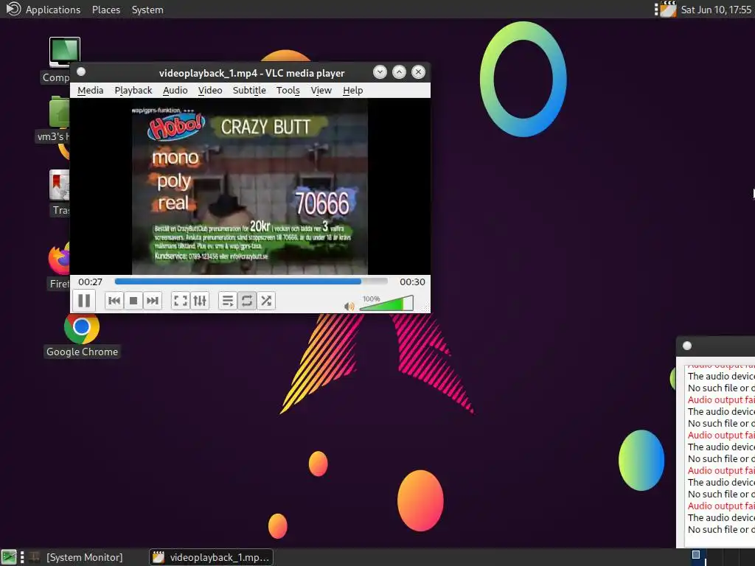
Task: Open the Media menu
Action: 91,91
